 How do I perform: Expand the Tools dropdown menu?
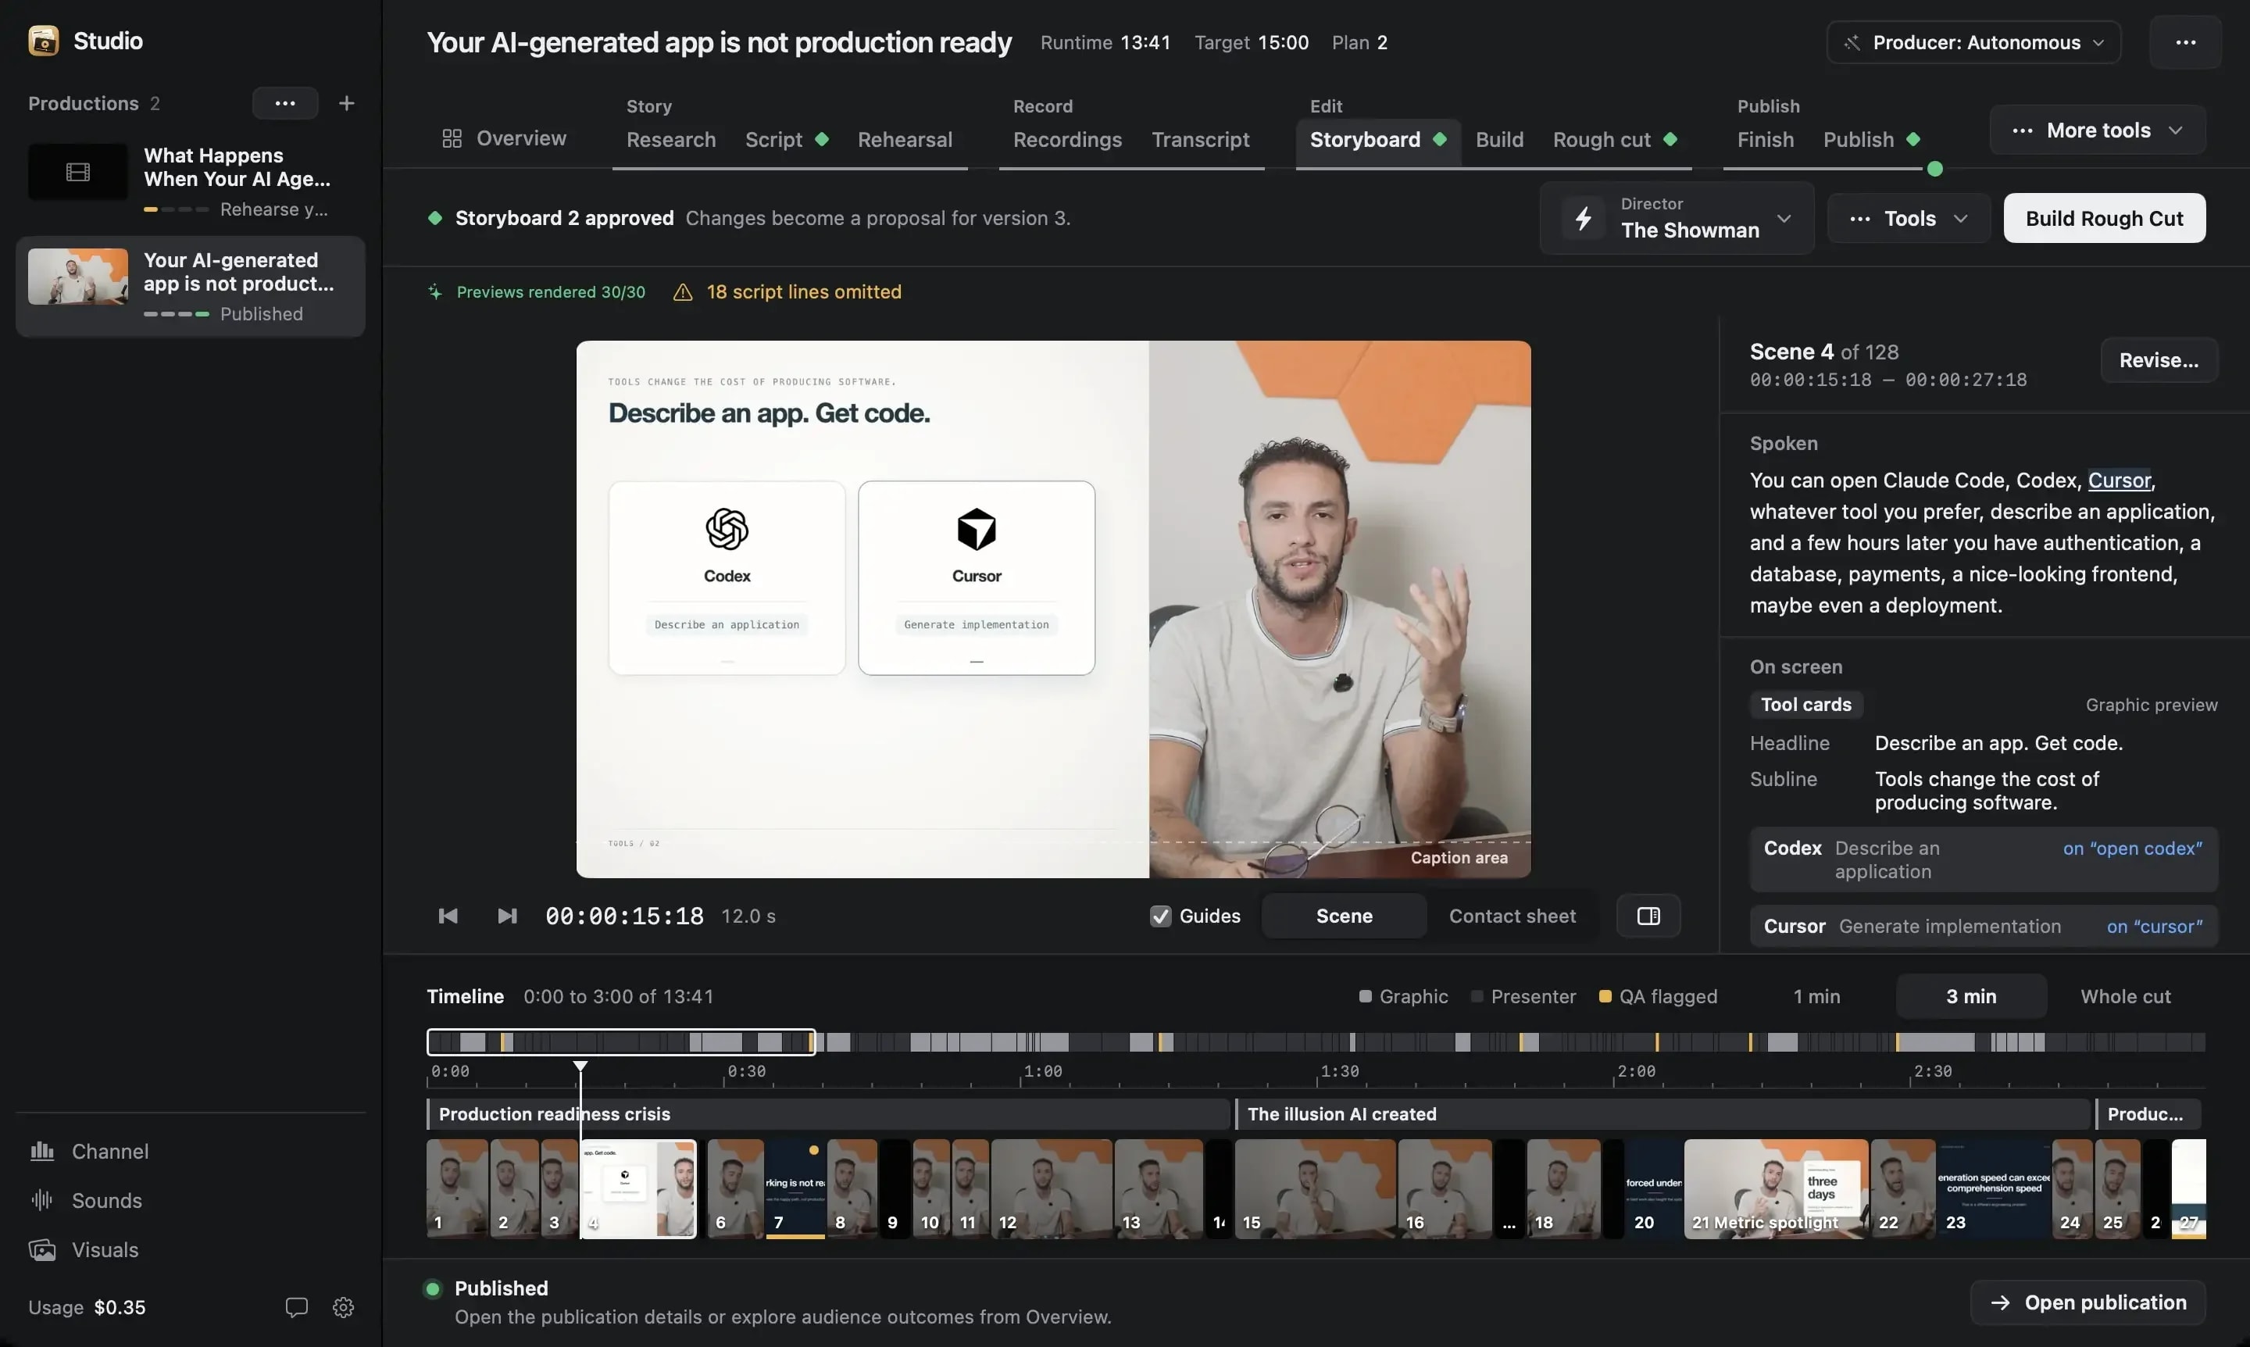(1908, 218)
